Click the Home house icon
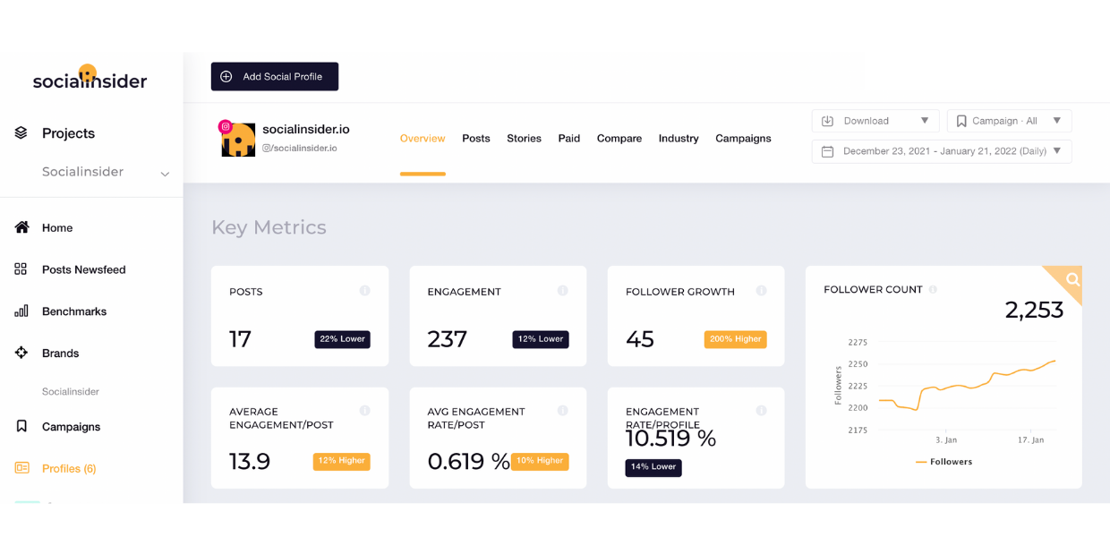Screen dimensions: 1110x537 21,227
